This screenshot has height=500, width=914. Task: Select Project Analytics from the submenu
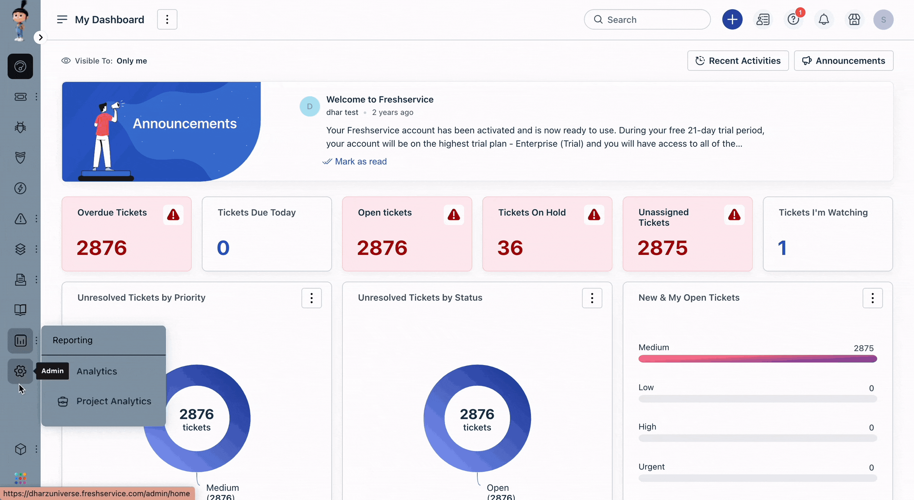(x=113, y=401)
